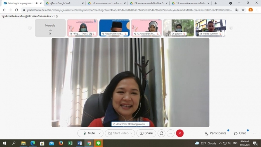261x147 pixels.
Task: Reload the Webex meeting page
Action: (x=17, y=10)
